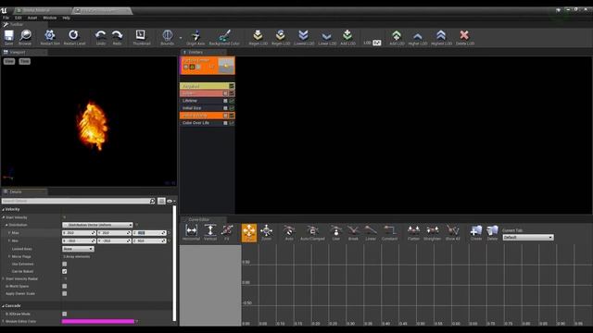Toggle the Use Extremes checkbox
The height and width of the screenshot is (333, 593).
point(64,264)
